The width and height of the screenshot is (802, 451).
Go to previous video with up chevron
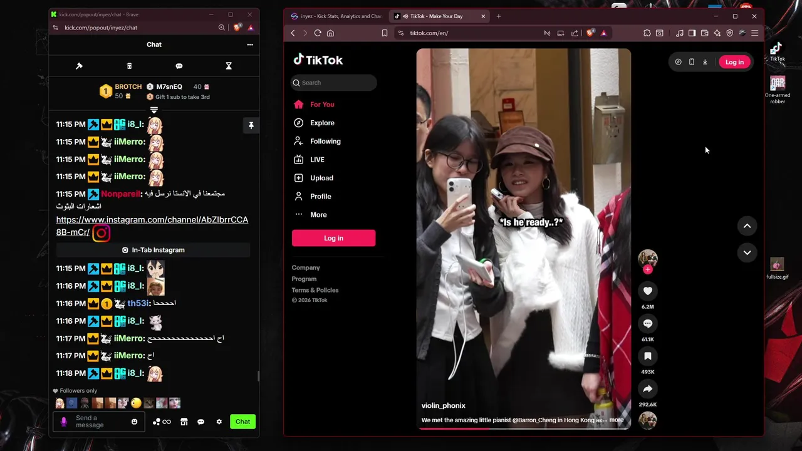(x=747, y=226)
